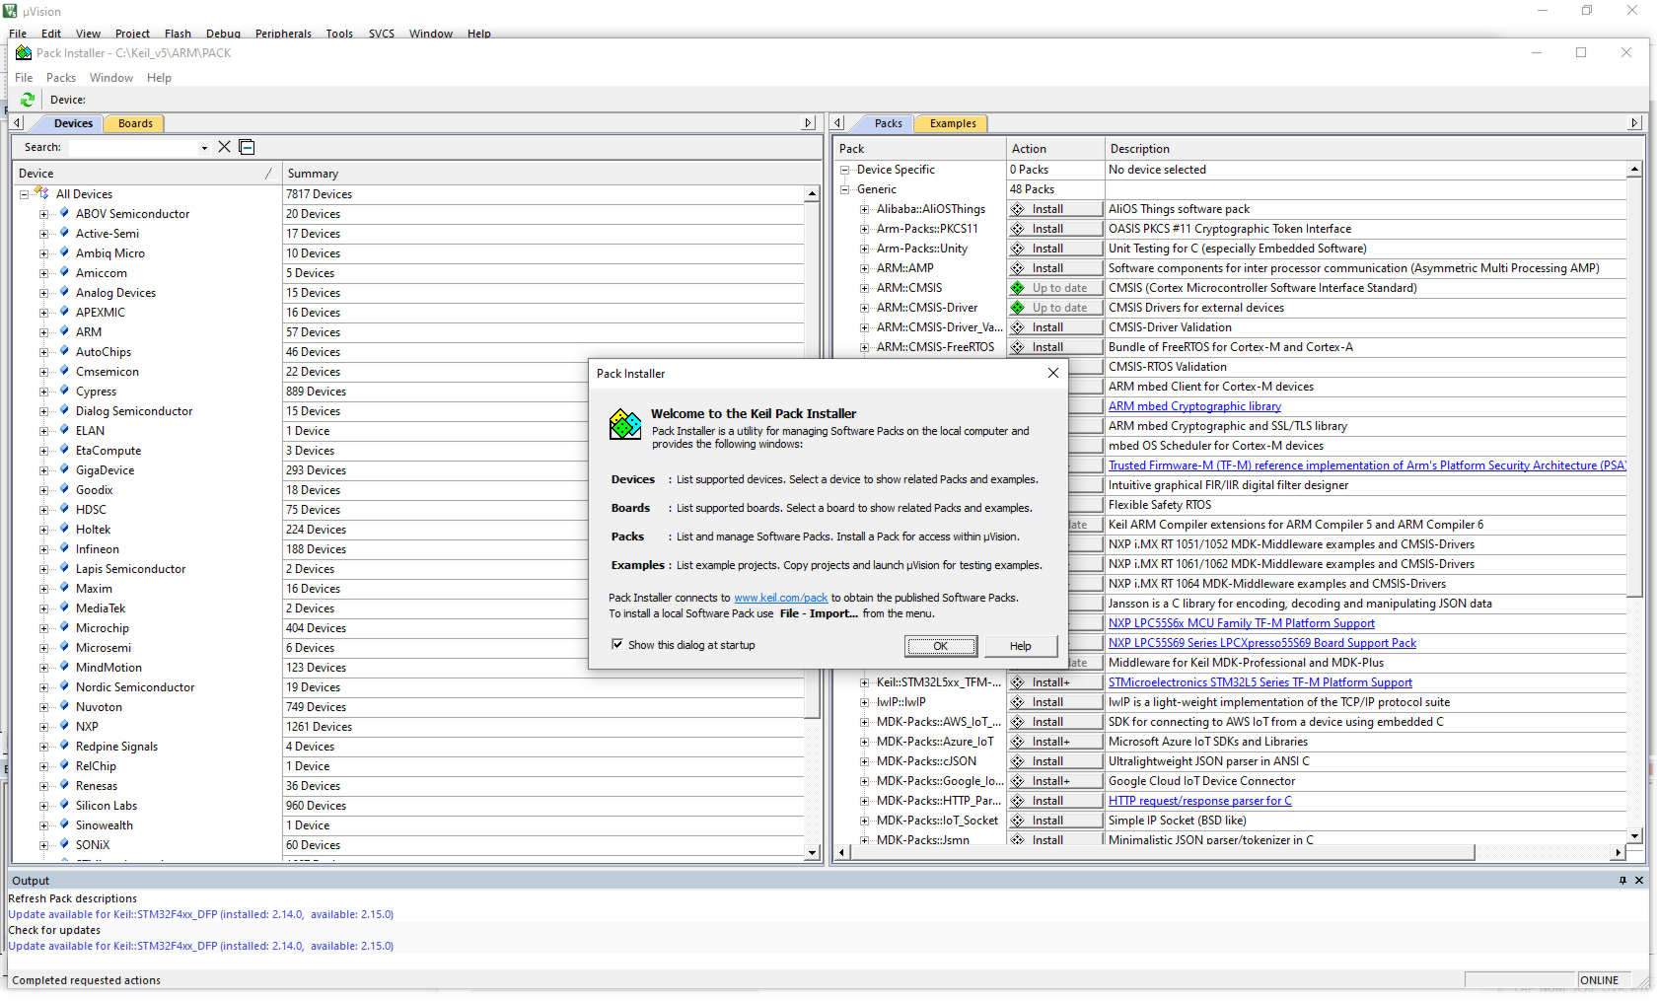Click Install+ for Keil::STM32L5xx_TFM pack
Viewport: 1657px width, 1001px height.
coord(1054,682)
